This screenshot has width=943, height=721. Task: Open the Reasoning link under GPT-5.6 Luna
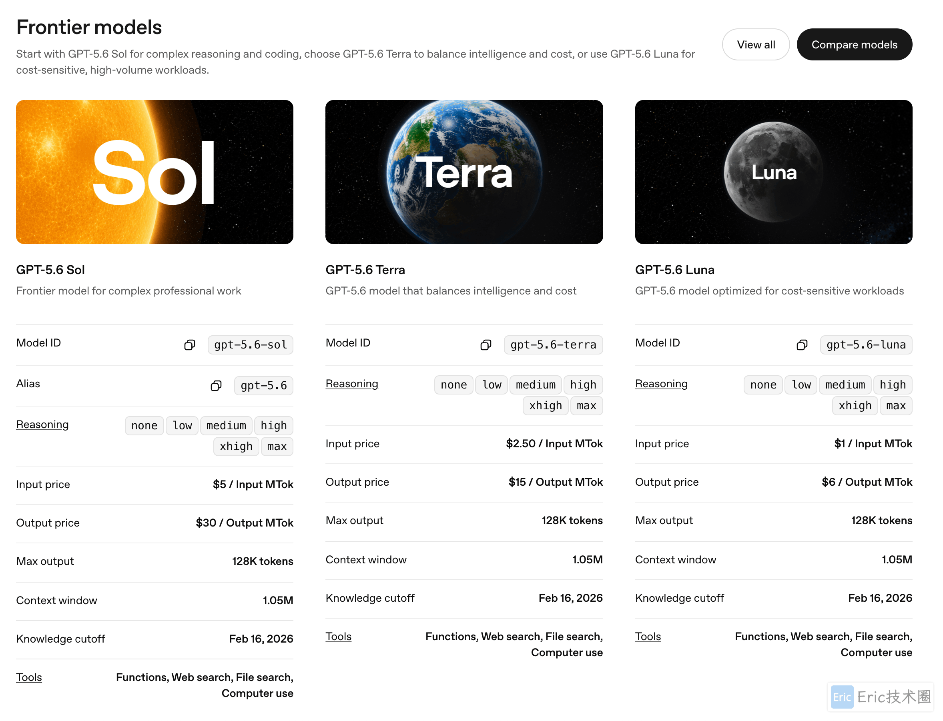[662, 384]
